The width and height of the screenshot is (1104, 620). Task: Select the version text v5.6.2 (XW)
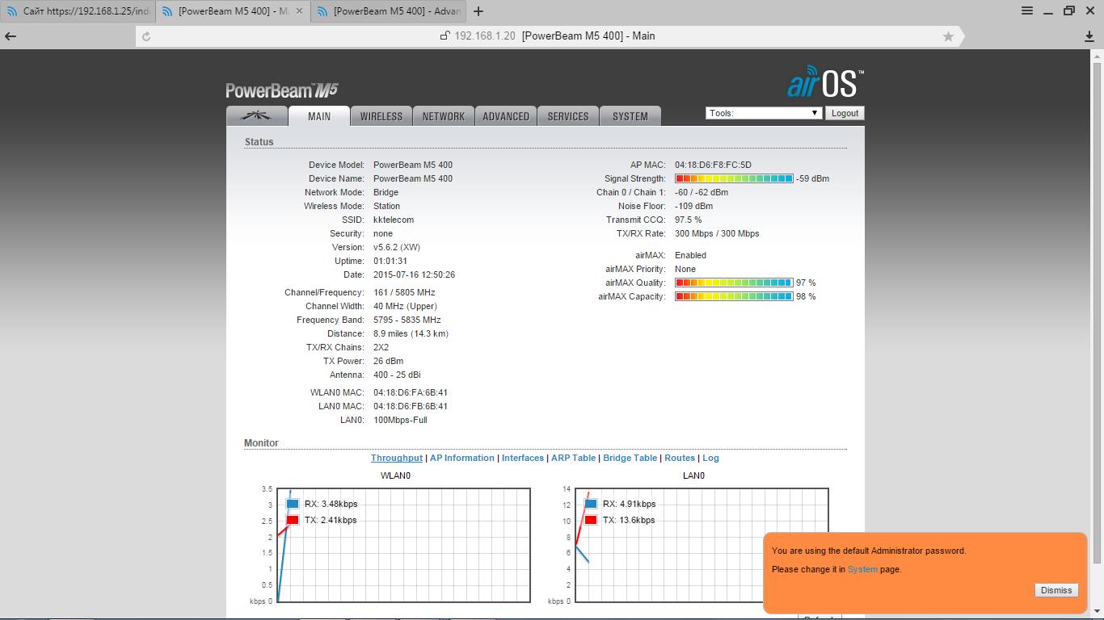(x=397, y=247)
